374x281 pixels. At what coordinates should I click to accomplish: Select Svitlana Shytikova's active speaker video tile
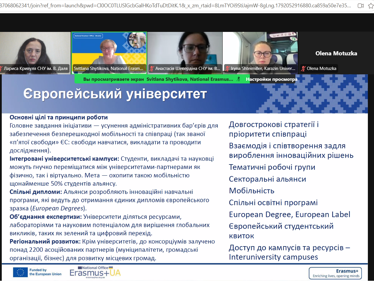point(109,52)
